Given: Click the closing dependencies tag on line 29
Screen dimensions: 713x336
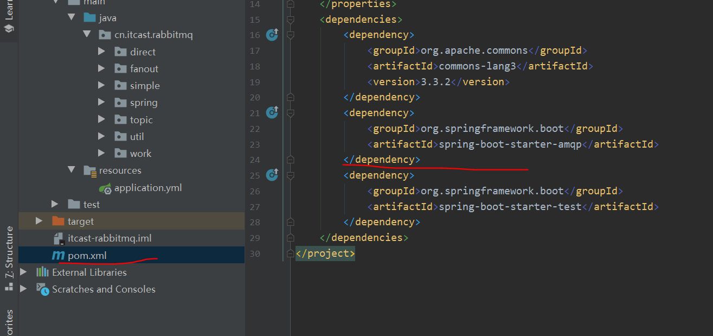Looking at the screenshot, I should pyautogui.click(x=364, y=238).
